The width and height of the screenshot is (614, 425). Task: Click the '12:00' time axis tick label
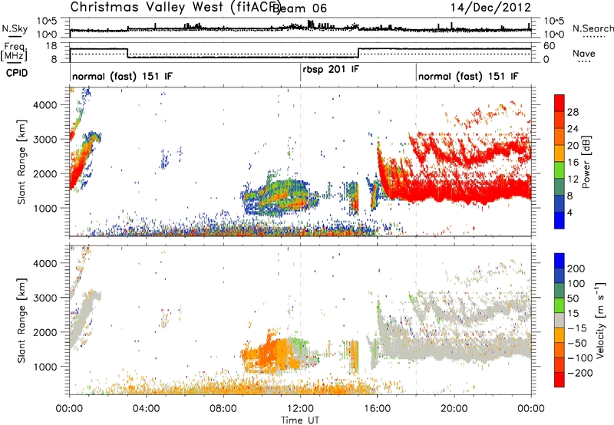pos(300,409)
